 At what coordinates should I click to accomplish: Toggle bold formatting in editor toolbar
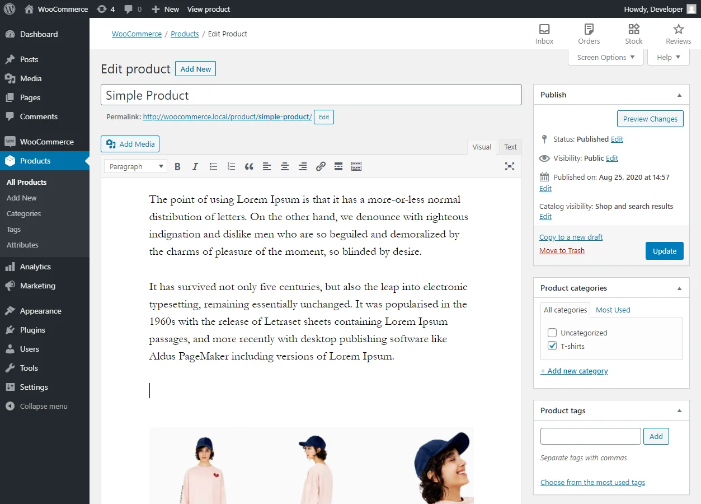(177, 166)
